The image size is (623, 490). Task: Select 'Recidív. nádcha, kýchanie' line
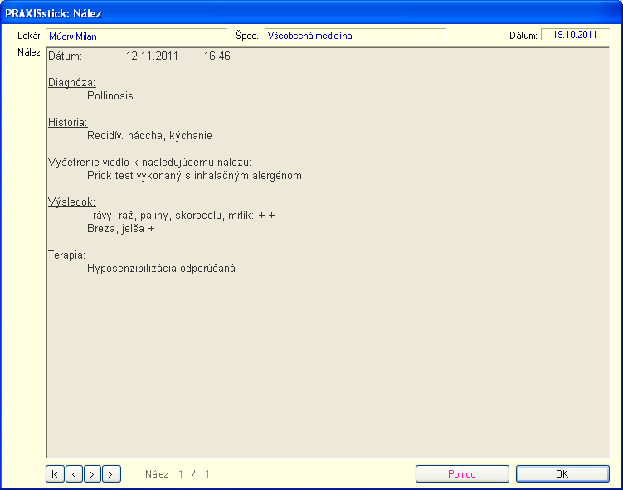(149, 136)
